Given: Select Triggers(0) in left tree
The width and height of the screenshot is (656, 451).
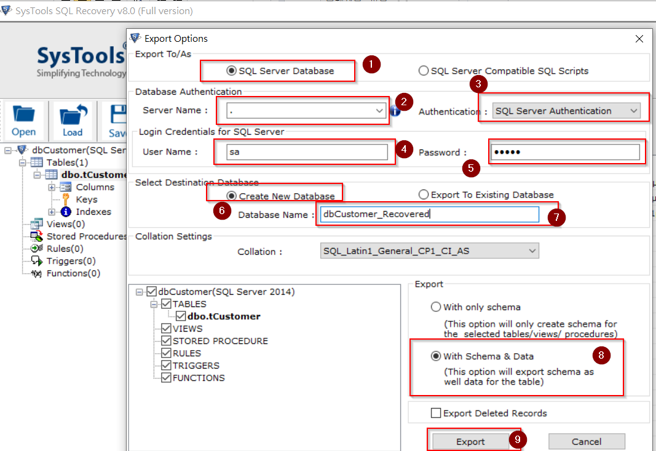Looking at the screenshot, I should click(71, 261).
